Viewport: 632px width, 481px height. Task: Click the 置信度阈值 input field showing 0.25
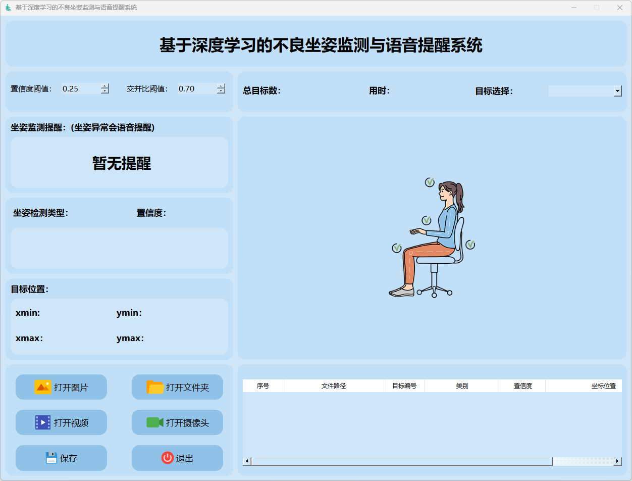(x=81, y=88)
